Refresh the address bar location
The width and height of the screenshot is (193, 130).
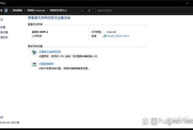tap(89, 11)
